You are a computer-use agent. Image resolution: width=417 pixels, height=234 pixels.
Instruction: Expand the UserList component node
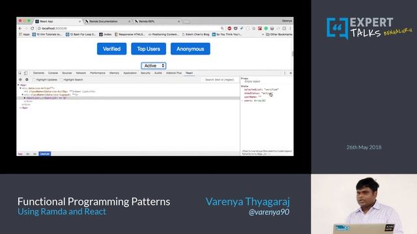(25, 98)
